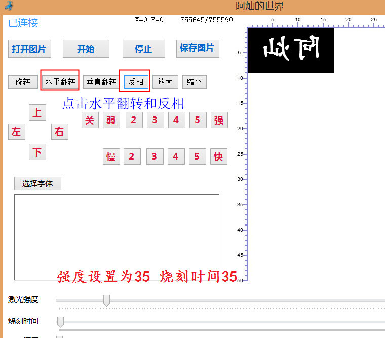
Task: Shrink the image using the 缩小 button
Action: tap(194, 82)
